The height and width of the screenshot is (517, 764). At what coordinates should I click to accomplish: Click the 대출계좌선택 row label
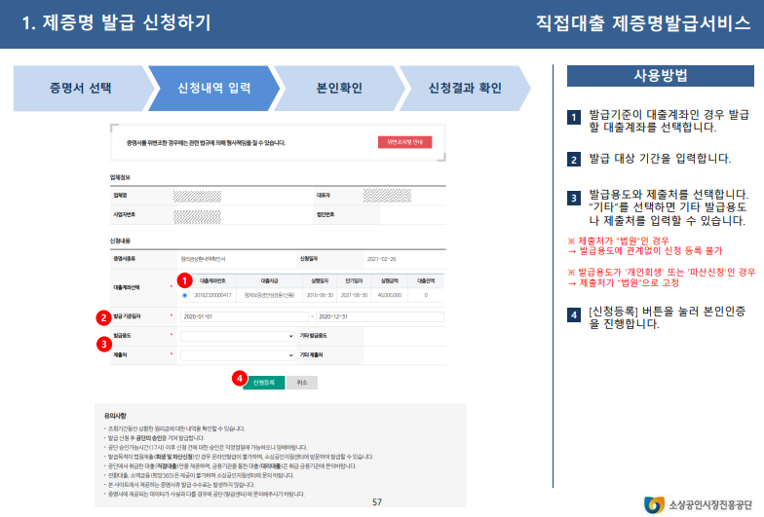point(127,288)
